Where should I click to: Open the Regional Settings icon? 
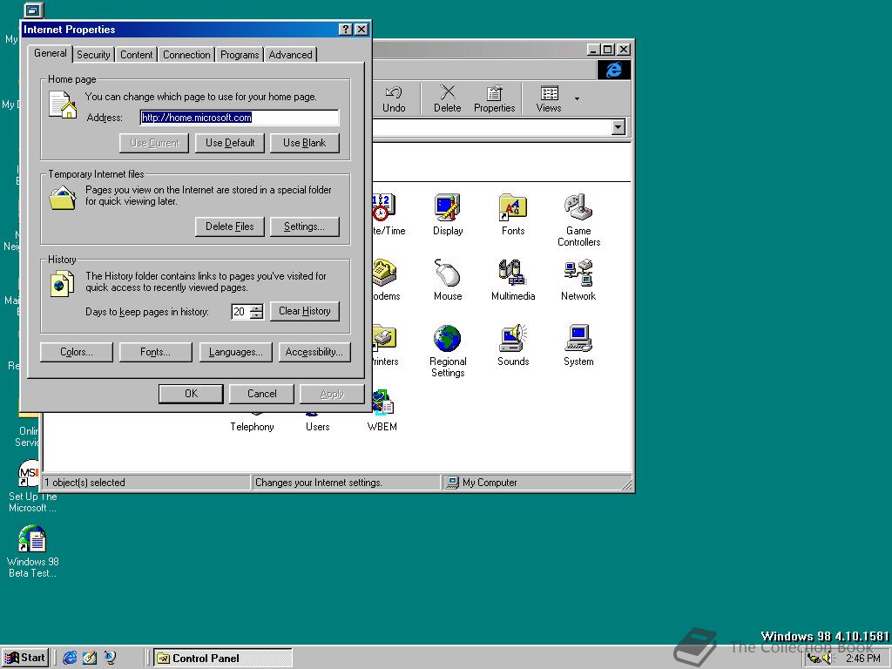(448, 339)
